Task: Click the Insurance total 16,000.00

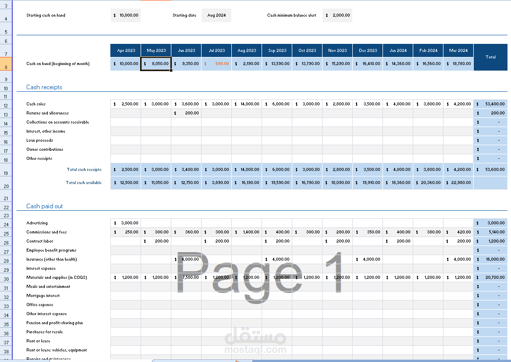Action: [x=490, y=259]
